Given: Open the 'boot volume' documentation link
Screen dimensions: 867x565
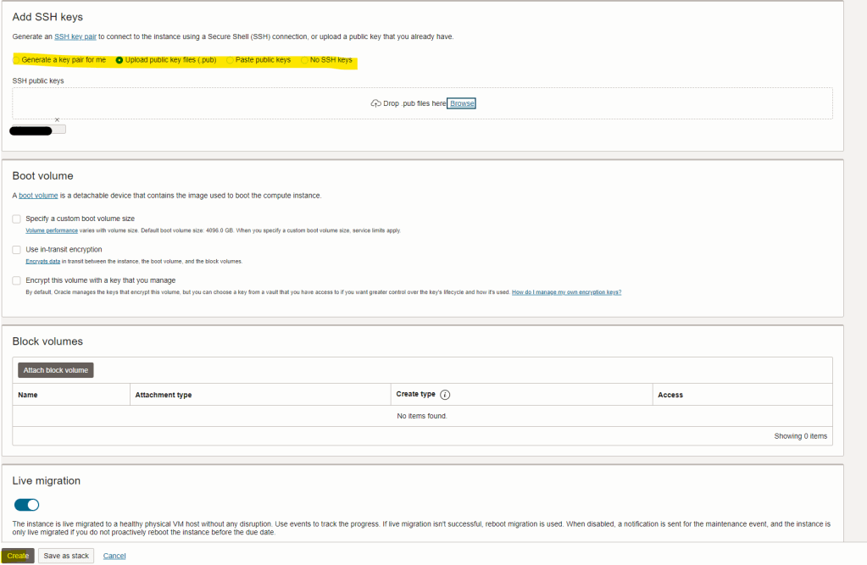Looking at the screenshot, I should (38, 196).
